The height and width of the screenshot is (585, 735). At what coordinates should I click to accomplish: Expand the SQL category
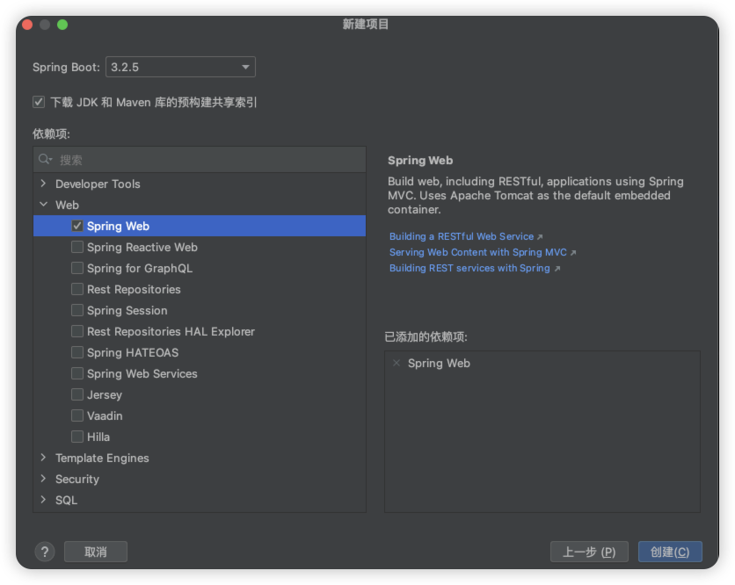(x=42, y=500)
